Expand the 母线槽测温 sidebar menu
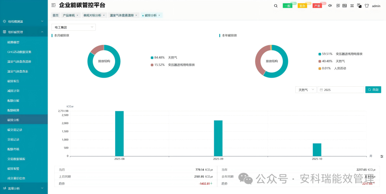The image size is (386, 194). point(24,21)
